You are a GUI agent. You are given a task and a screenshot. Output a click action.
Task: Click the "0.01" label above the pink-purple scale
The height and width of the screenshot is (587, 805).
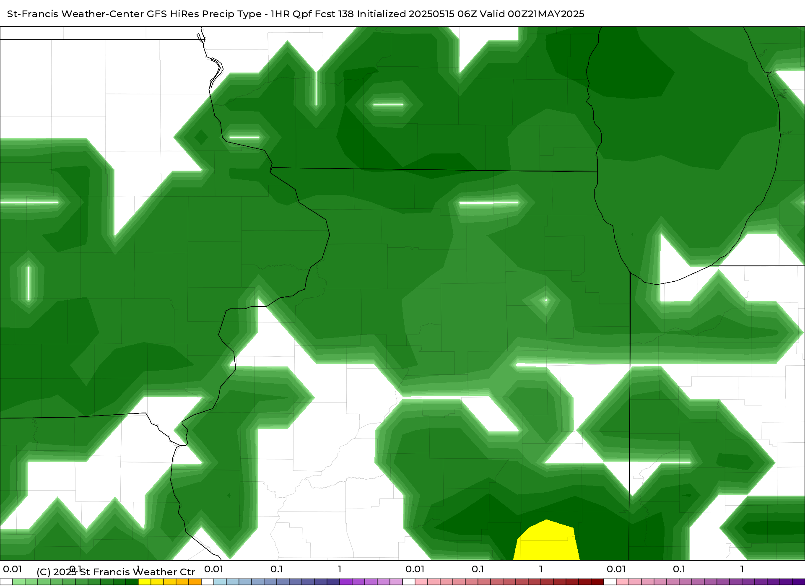(x=616, y=569)
